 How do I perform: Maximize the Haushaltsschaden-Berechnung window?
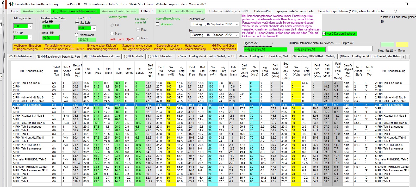pos(406,4)
